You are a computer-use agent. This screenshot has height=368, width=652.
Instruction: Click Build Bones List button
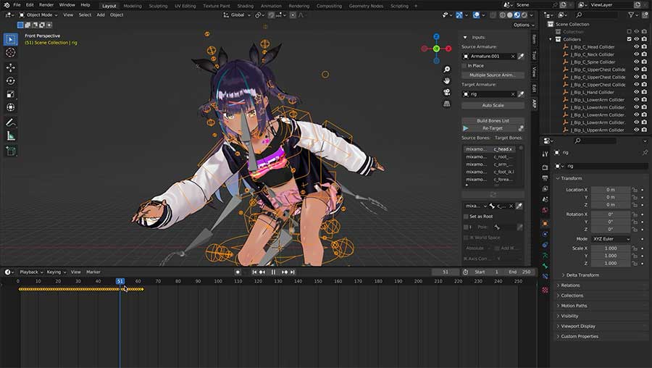[x=493, y=120]
